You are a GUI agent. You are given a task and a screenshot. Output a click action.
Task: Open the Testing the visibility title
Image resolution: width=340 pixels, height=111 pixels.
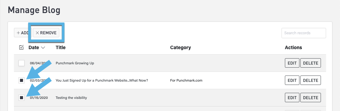[x=71, y=98]
